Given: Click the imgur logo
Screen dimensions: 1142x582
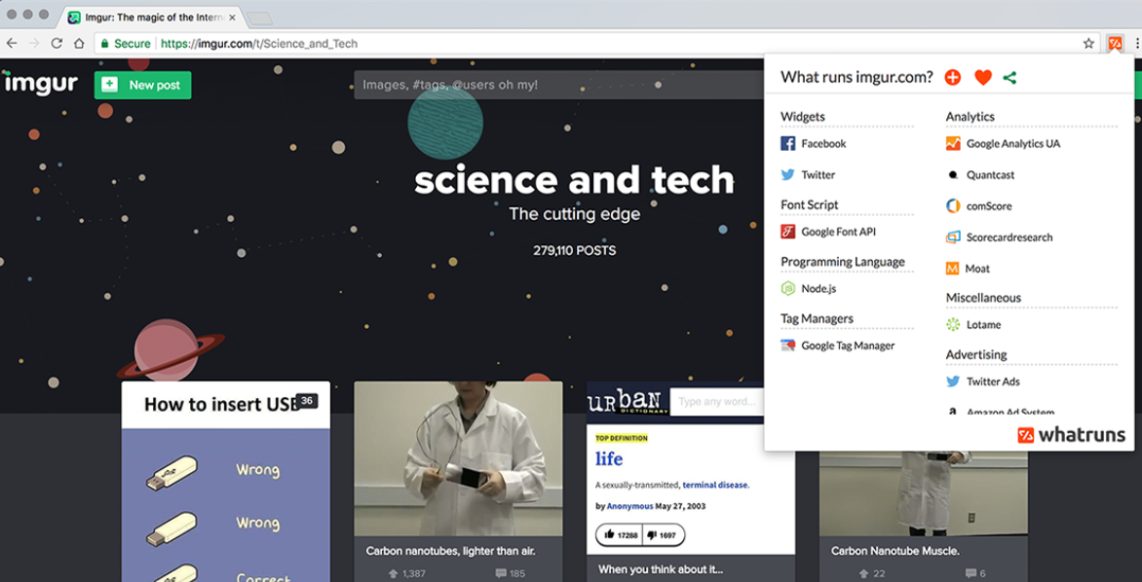Looking at the screenshot, I should click(x=40, y=85).
